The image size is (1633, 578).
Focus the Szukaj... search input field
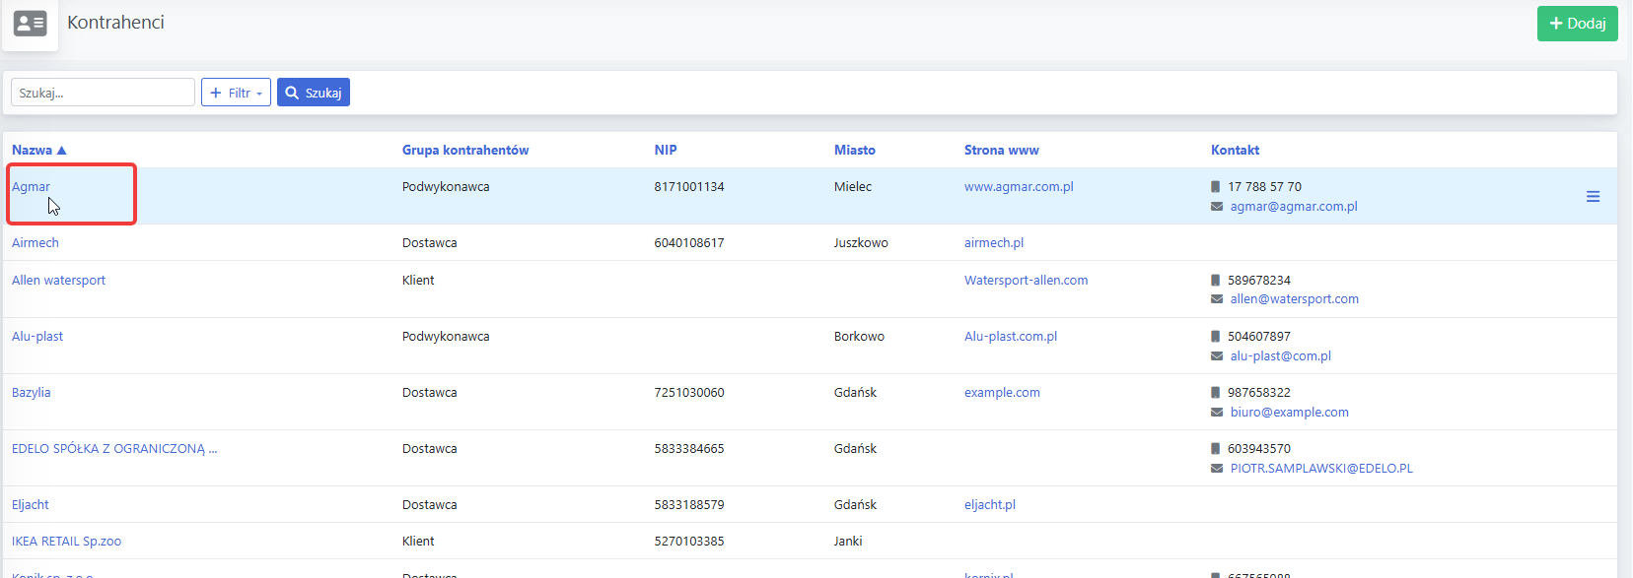coord(103,93)
